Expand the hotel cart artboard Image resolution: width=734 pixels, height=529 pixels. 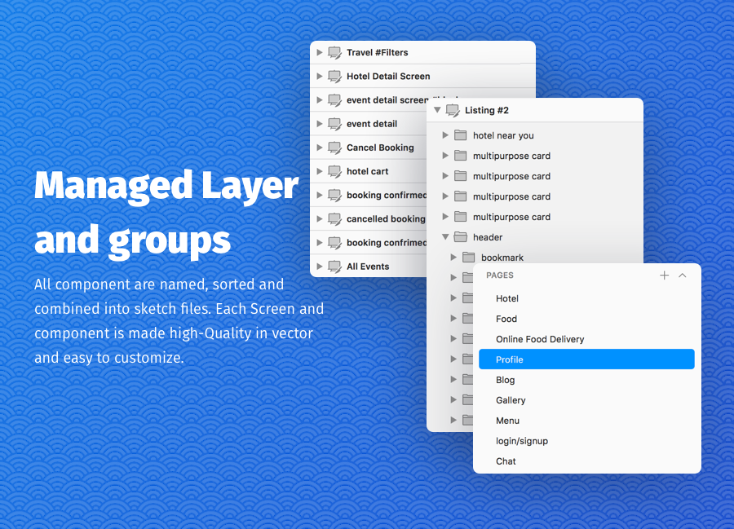[x=320, y=171]
